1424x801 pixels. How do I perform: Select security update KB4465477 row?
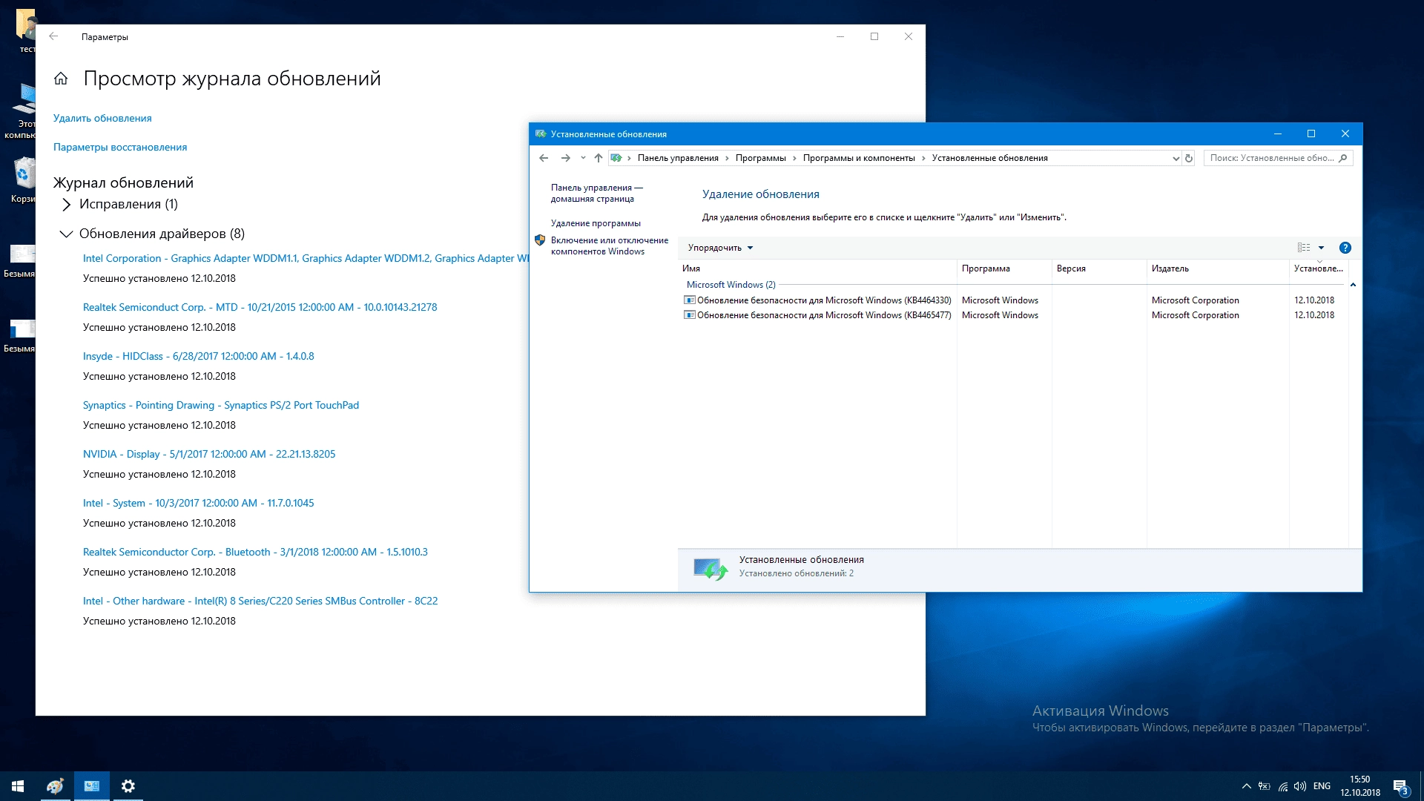(x=1013, y=315)
